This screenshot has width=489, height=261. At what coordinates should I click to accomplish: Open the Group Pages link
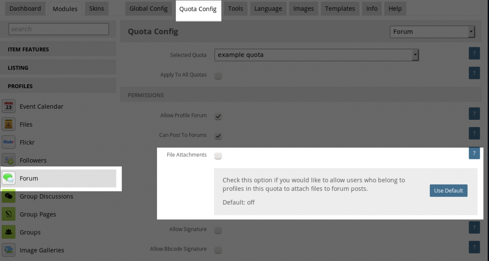[38, 214]
